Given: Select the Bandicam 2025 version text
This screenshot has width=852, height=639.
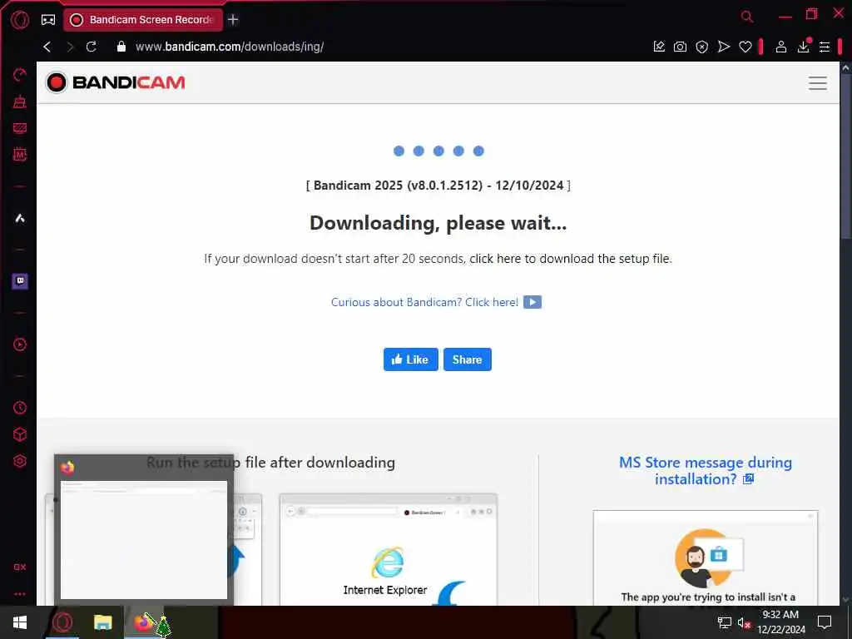Looking at the screenshot, I should pos(438,186).
